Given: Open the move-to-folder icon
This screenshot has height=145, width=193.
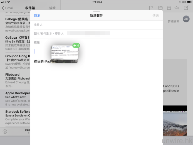Looking at the screenshot, I should [160, 8].
